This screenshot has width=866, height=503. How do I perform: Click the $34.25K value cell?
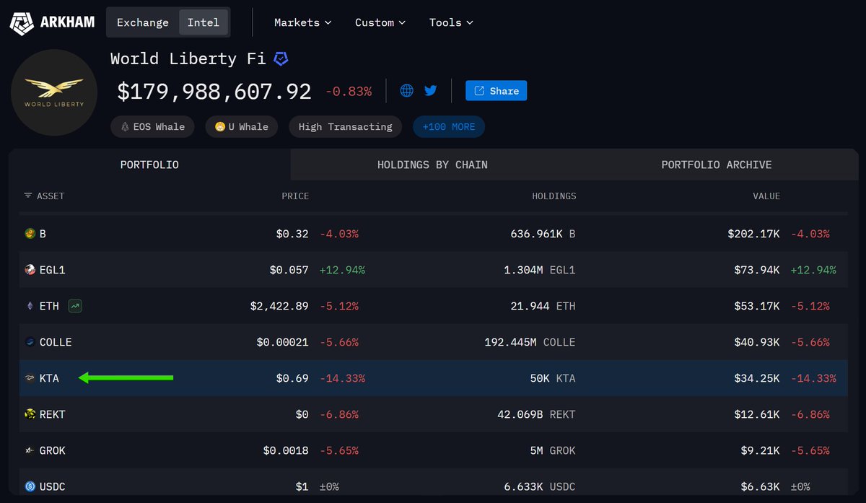click(x=757, y=378)
